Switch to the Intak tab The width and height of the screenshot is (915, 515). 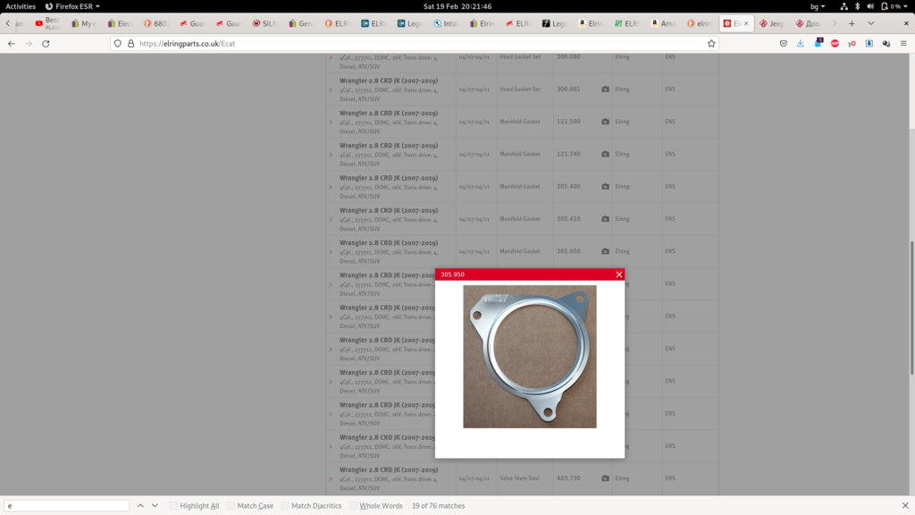447,24
